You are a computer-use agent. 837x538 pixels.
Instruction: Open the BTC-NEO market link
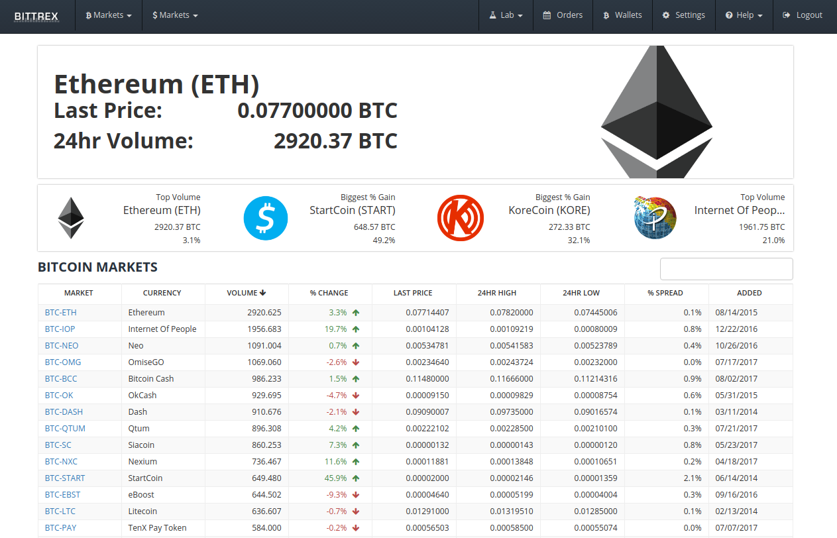[x=62, y=346]
